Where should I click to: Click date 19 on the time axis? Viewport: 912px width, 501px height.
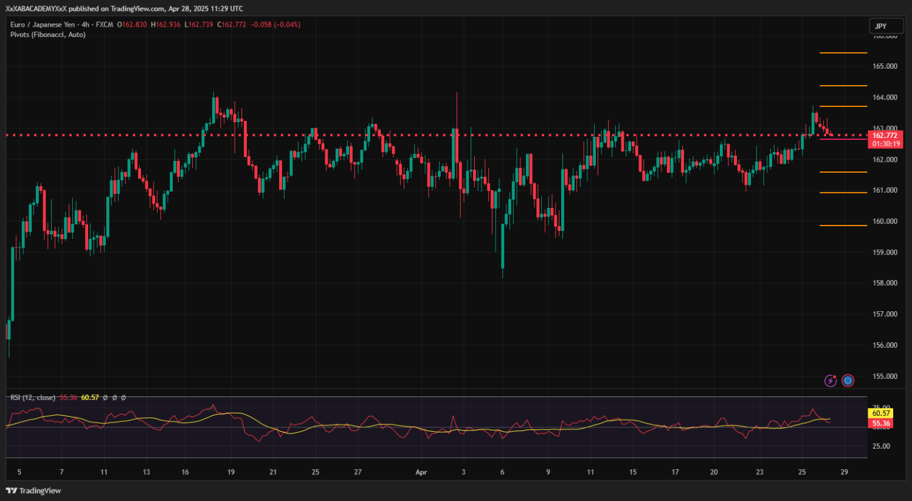[231, 472]
